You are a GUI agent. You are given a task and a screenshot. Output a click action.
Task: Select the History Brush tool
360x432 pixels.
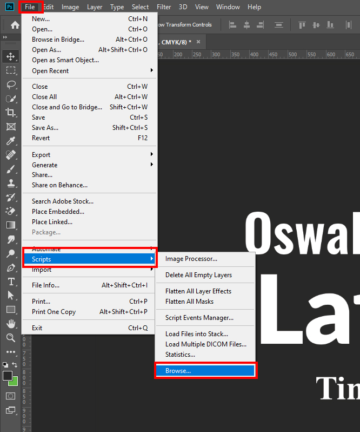11,197
